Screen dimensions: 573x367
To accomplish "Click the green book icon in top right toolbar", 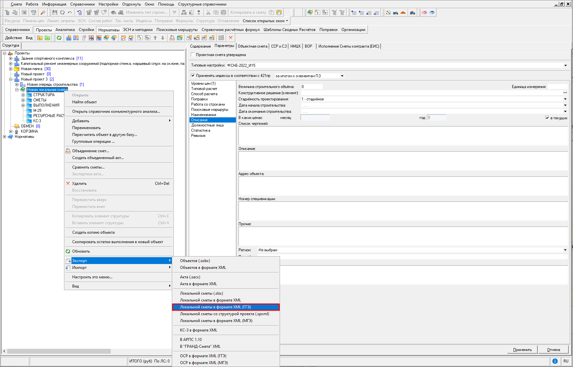I will 310,12.
